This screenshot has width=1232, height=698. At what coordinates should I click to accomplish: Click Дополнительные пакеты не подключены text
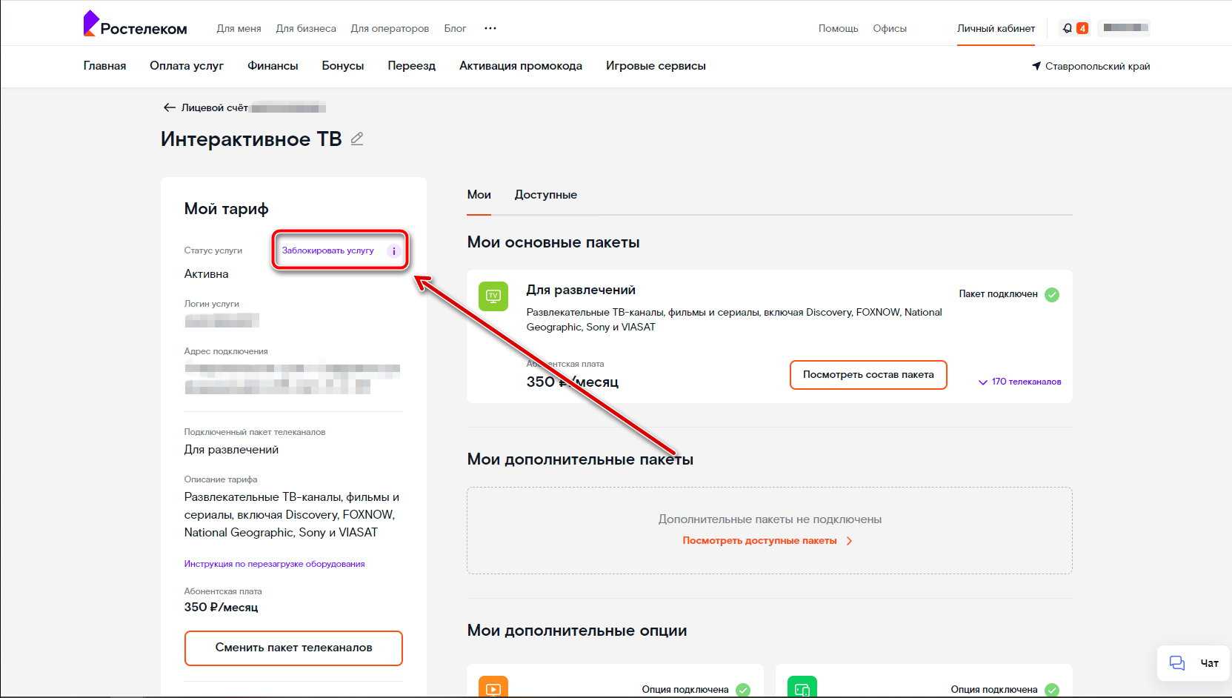point(770,519)
